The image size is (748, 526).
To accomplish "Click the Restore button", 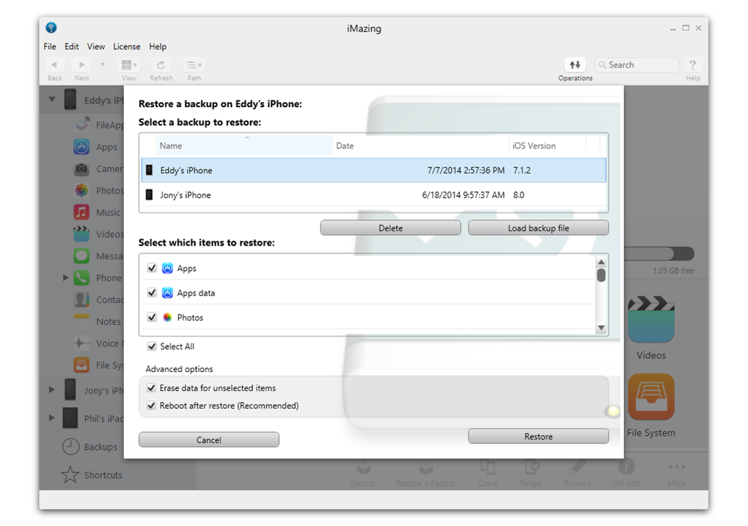I will click(x=538, y=436).
